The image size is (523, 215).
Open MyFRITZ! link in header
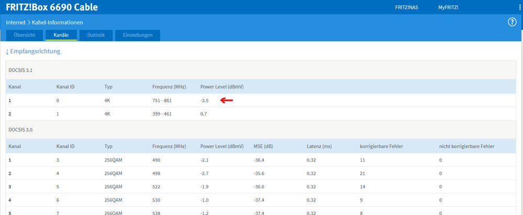(x=448, y=7)
